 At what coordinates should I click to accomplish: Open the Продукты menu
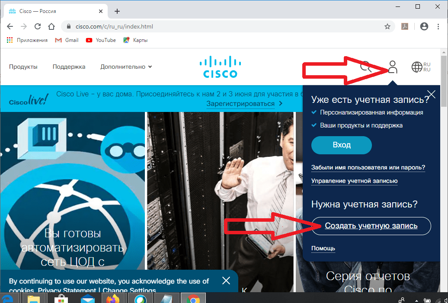tap(23, 67)
